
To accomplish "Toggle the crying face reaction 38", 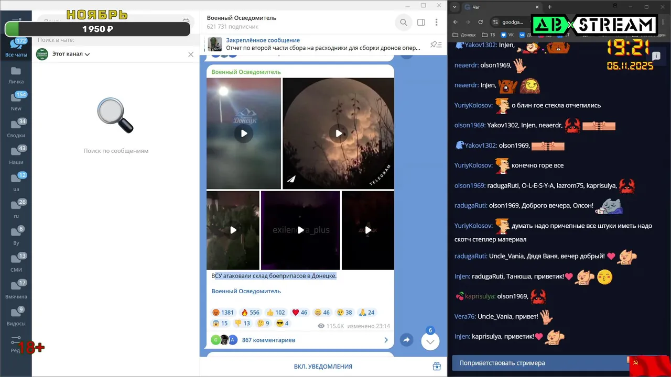I will [x=344, y=312].
